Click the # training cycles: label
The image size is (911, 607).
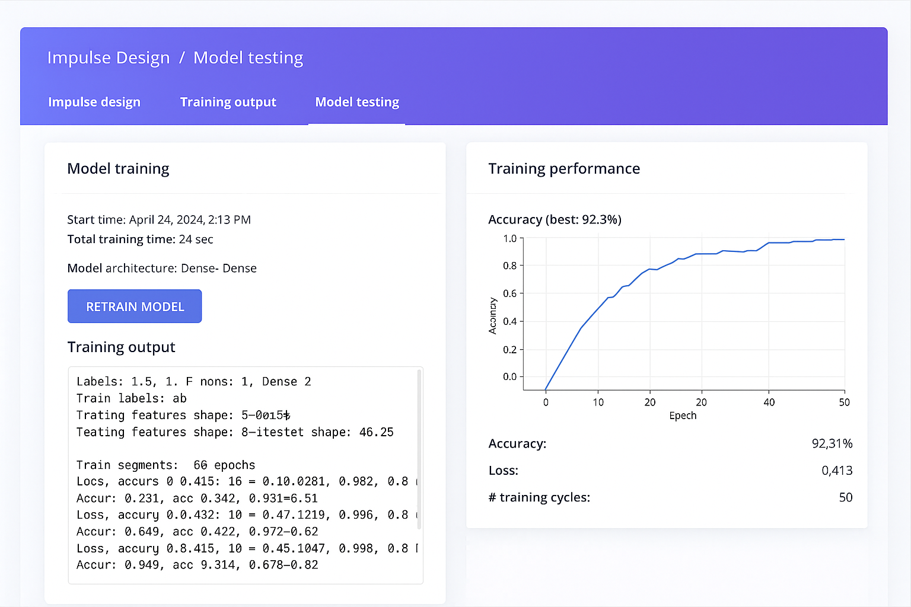click(x=539, y=497)
